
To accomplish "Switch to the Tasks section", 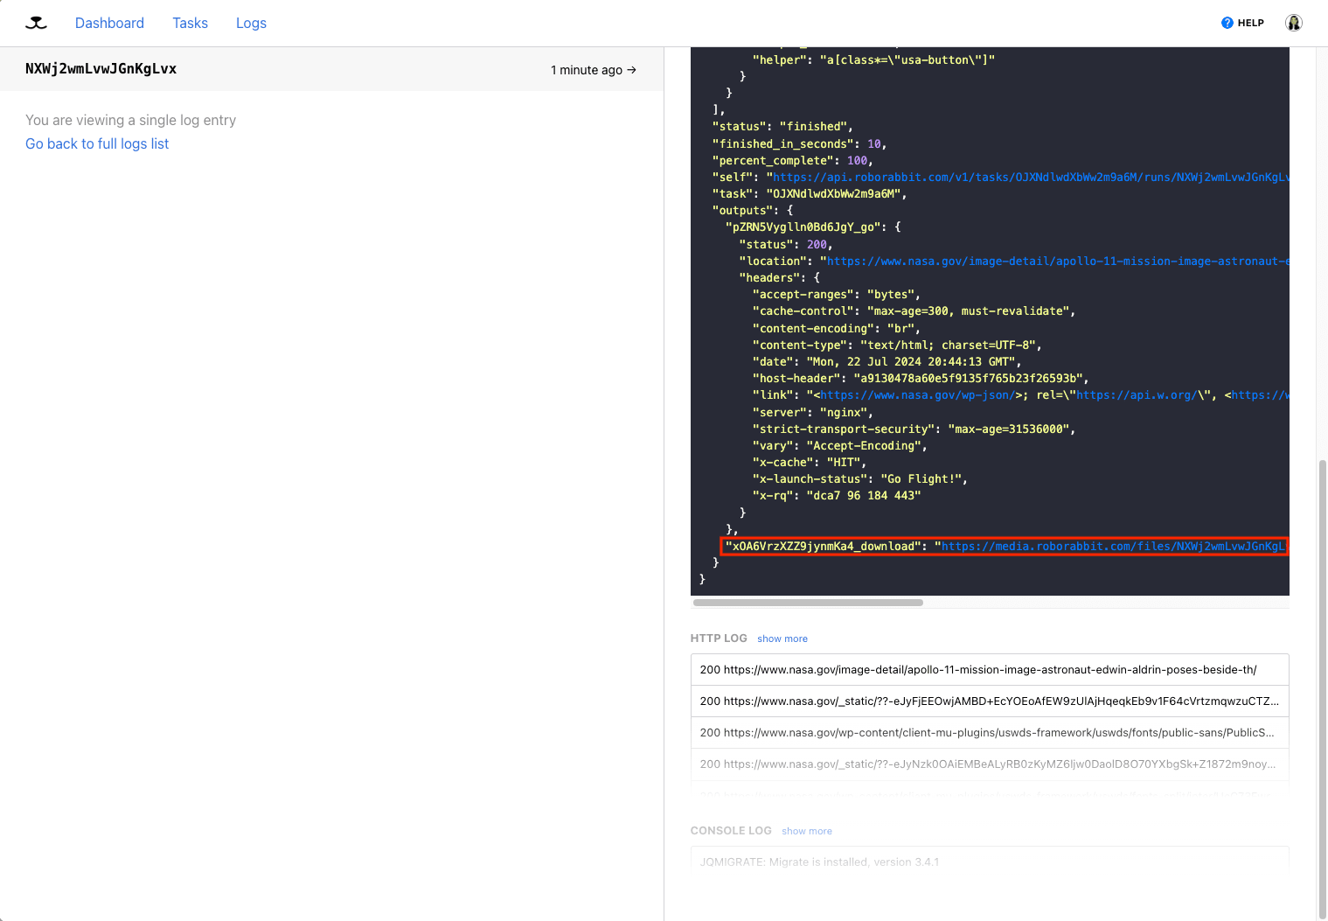I will [190, 23].
